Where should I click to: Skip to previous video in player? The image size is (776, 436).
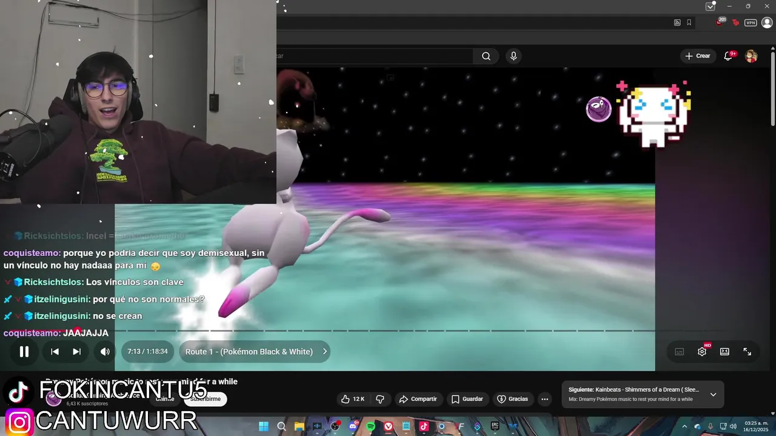click(x=55, y=351)
